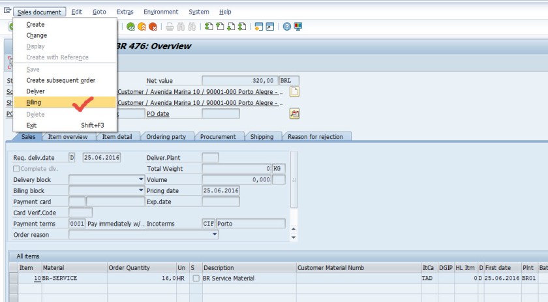Tick the S checkbox in item 10 row
The width and height of the screenshot is (548, 302).
(196, 279)
